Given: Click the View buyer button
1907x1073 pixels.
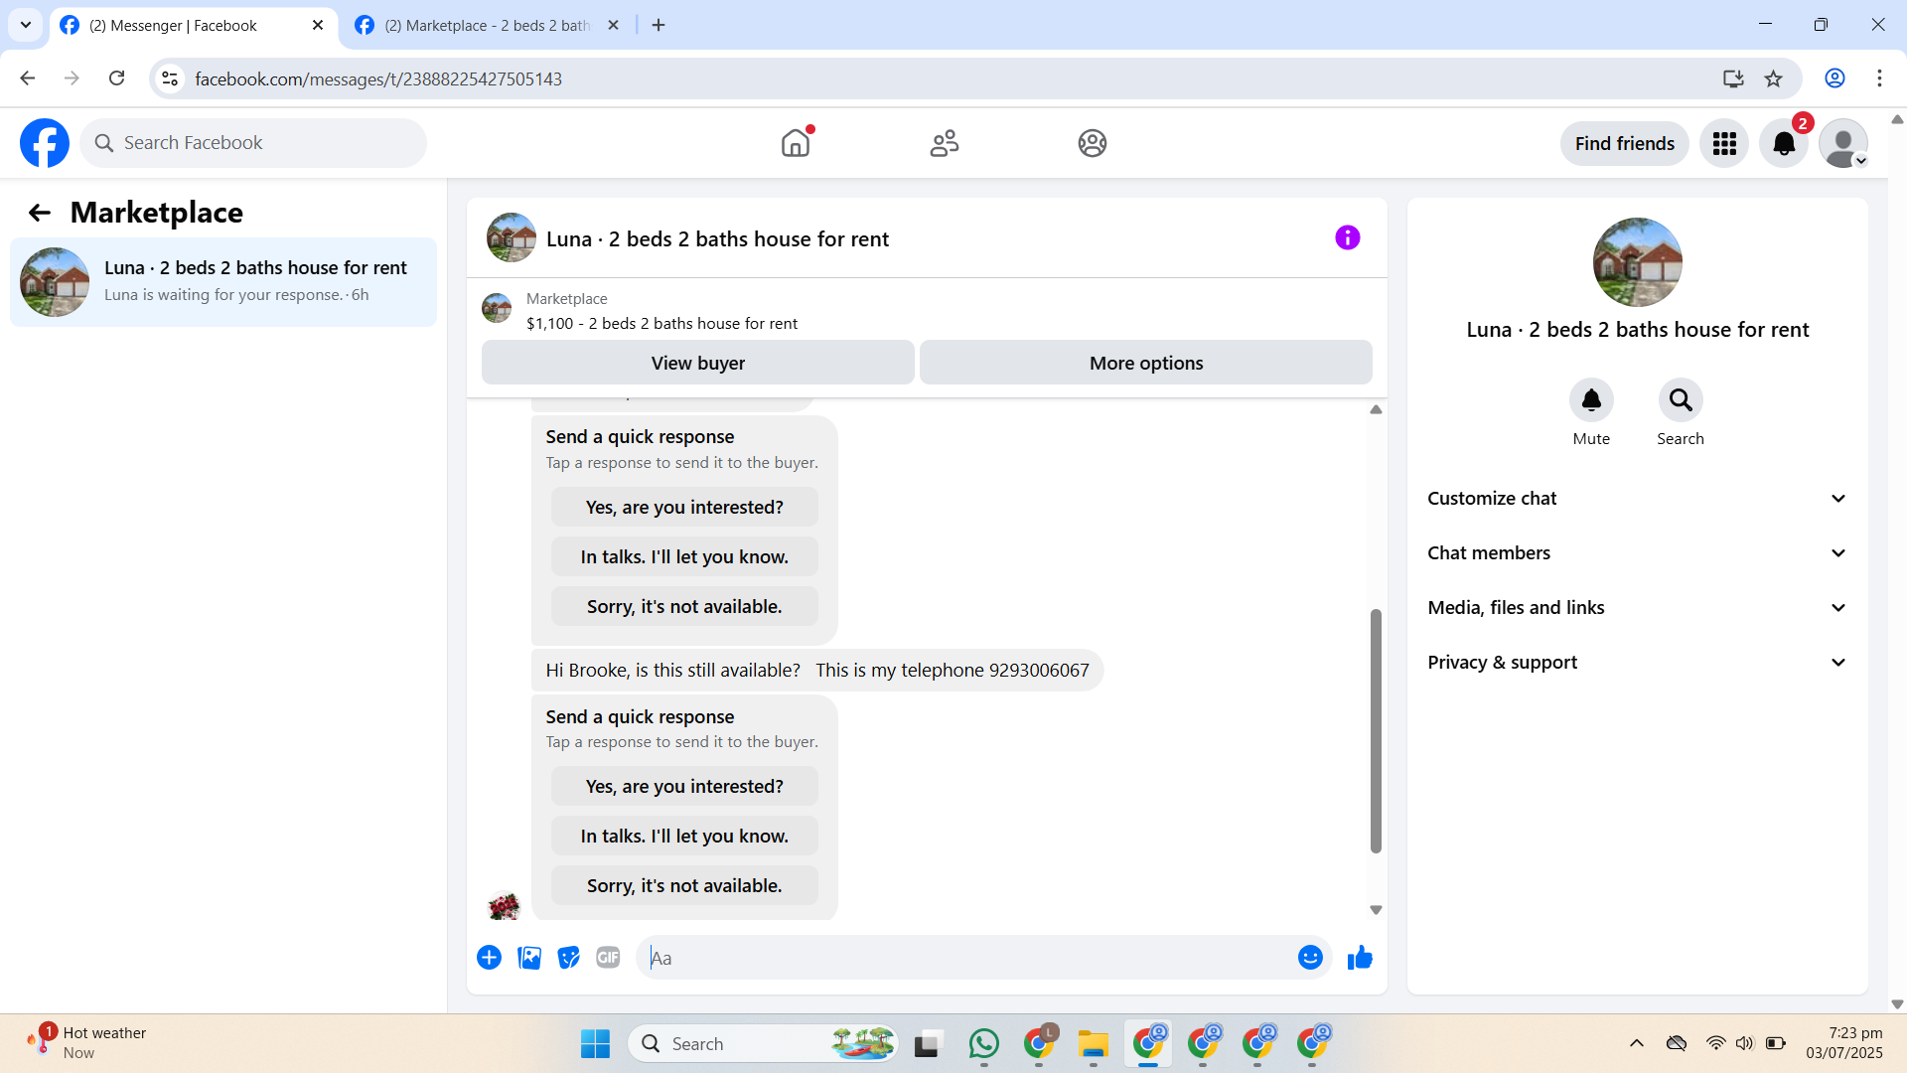Looking at the screenshot, I should (697, 364).
